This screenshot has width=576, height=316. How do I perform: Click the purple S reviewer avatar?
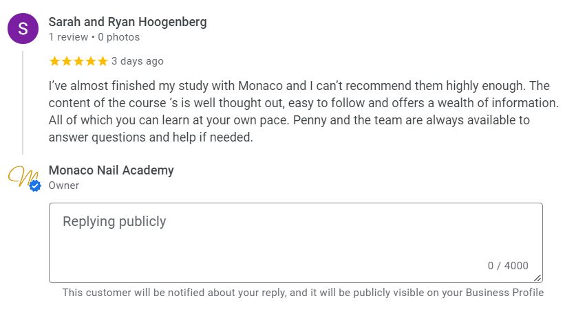pos(23,28)
